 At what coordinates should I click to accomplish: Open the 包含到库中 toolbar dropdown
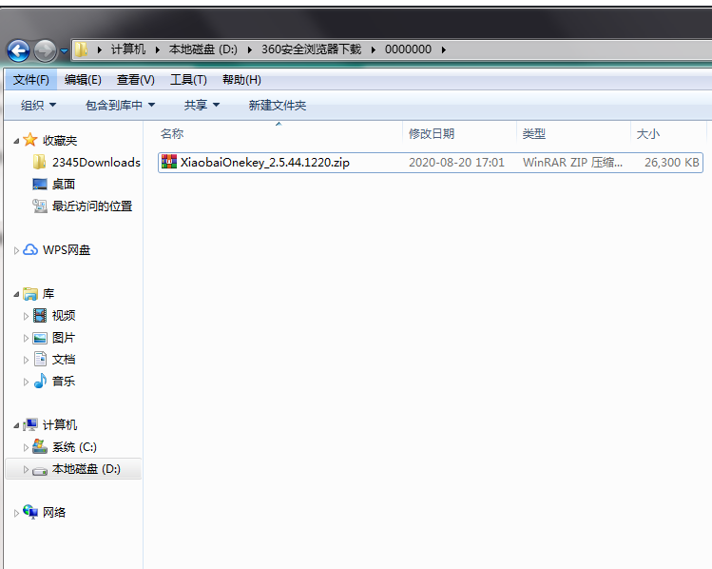tap(121, 106)
